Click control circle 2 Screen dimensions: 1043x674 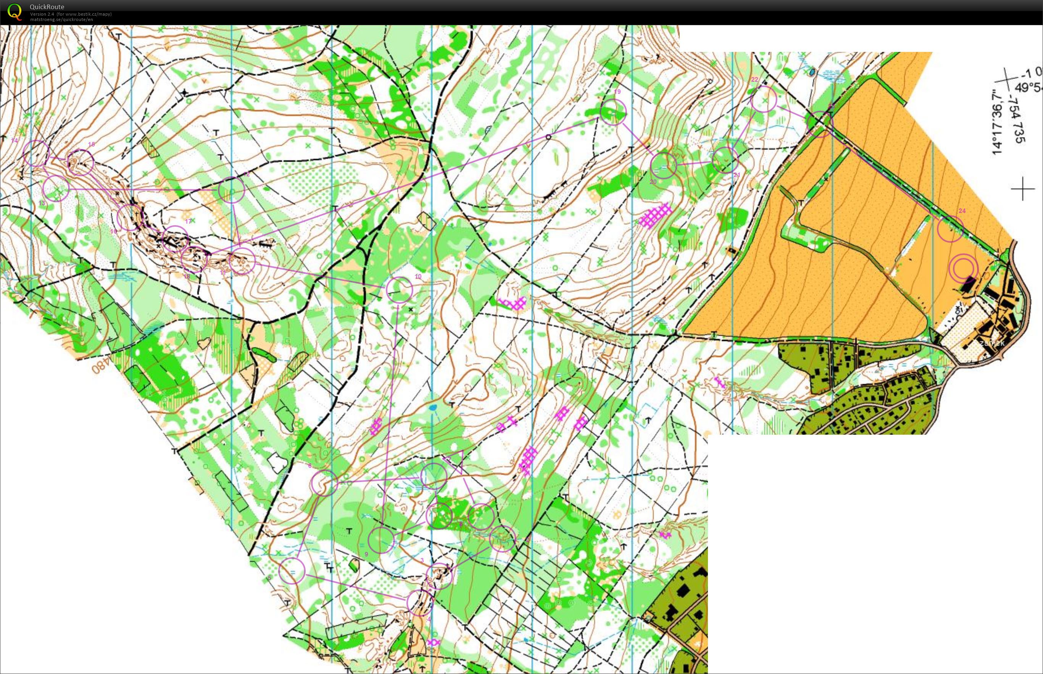[x=502, y=539]
